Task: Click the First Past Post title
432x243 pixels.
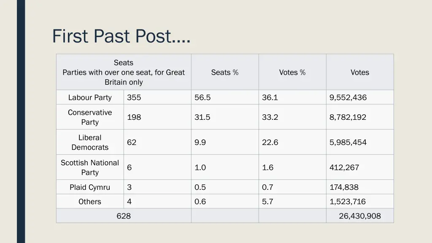Action: point(121,36)
